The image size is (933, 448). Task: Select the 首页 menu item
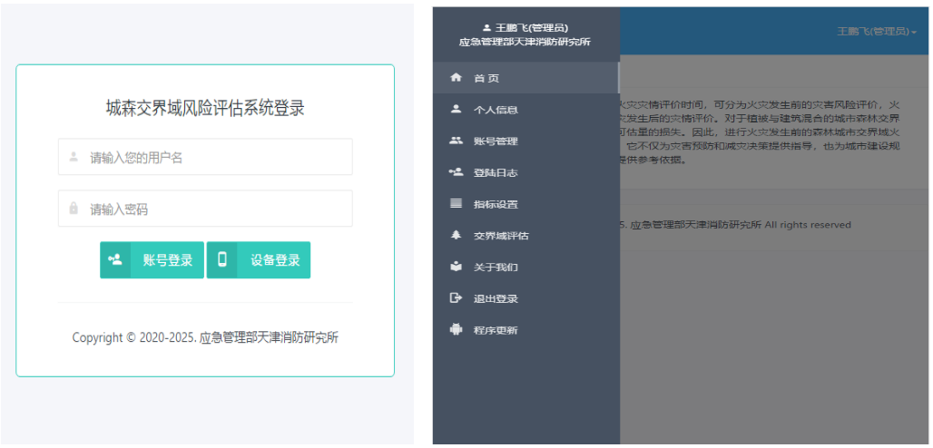click(486, 79)
